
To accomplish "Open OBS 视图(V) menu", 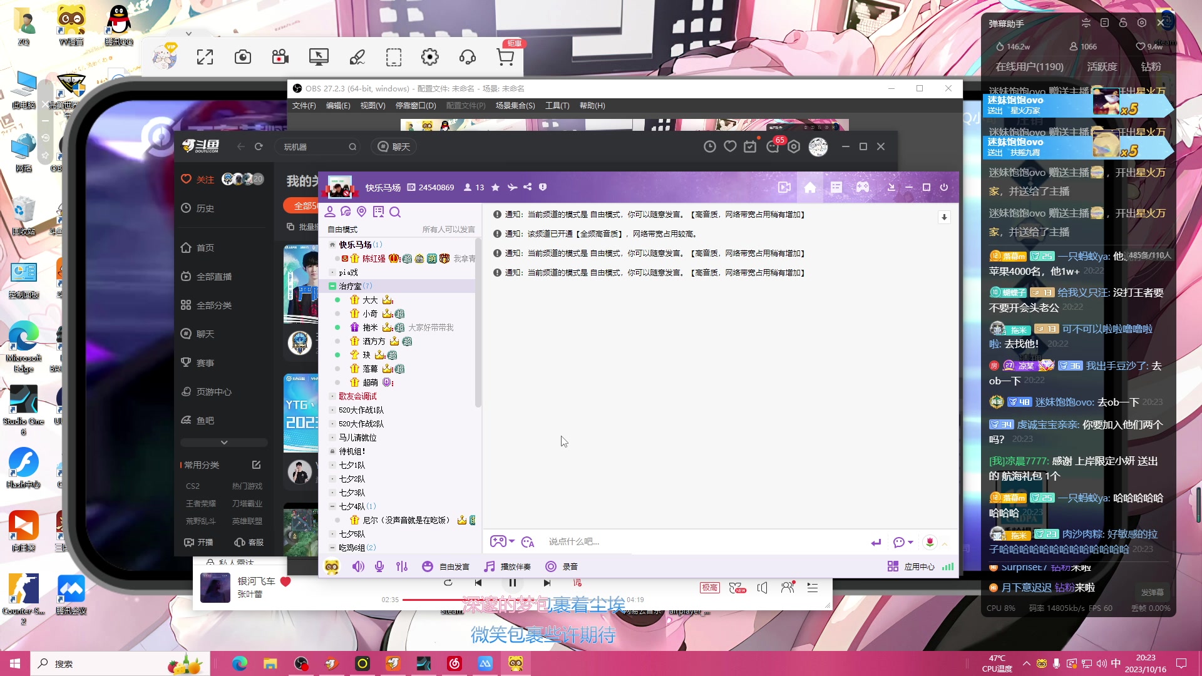I will pos(372,106).
